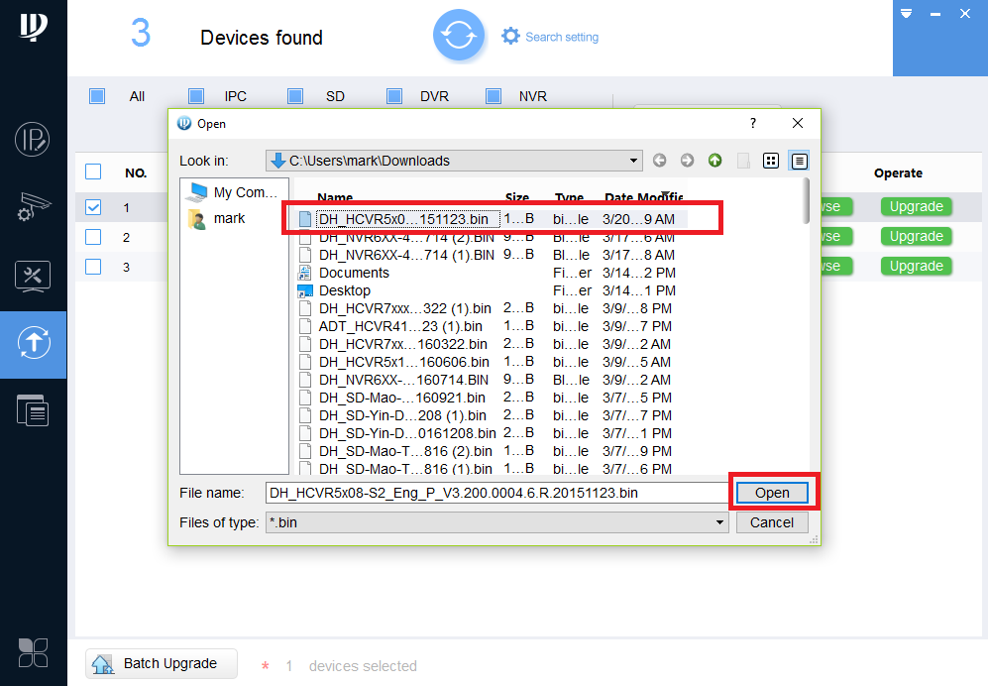Open the log panel icon in sidebar

click(33, 409)
